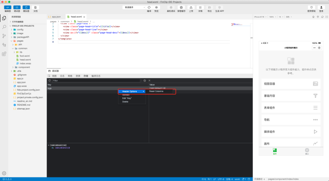Click the clear-all storage icon next to Filter
329x181 pixels.
[x=145, y=81]
